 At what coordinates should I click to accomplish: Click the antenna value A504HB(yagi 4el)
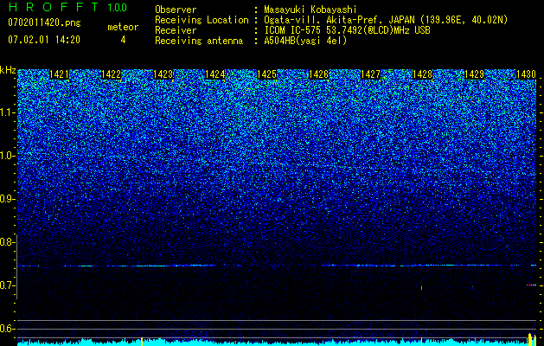(305, 41)
